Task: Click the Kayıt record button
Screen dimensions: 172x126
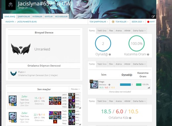Action: coord(151,22)
